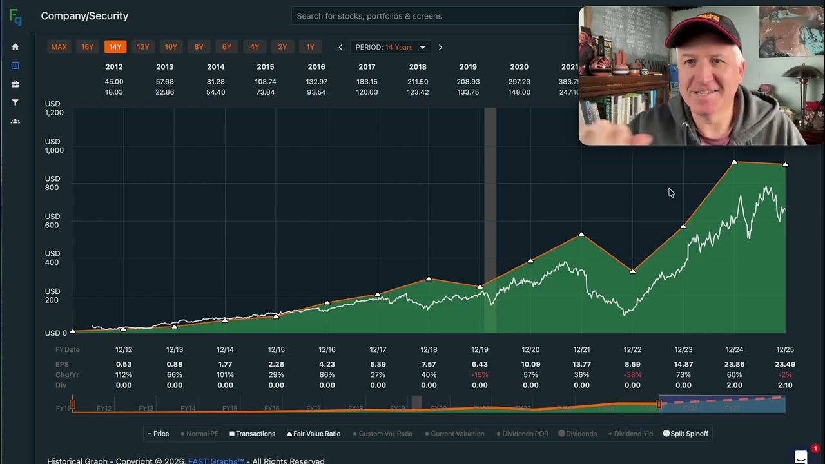Select the 16Y time range
Image resolution: width=825 pixels, height=464 pixels.
click(87, 47)
